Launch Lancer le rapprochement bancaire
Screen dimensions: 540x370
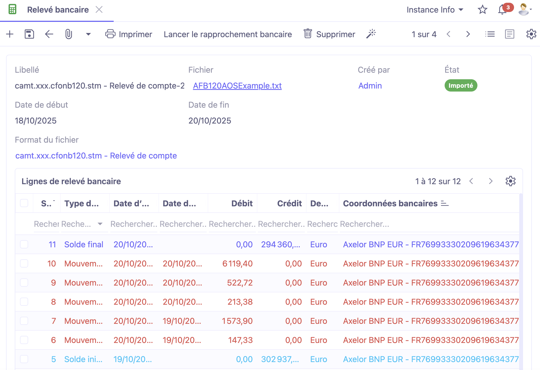click(x=228, y=34)
